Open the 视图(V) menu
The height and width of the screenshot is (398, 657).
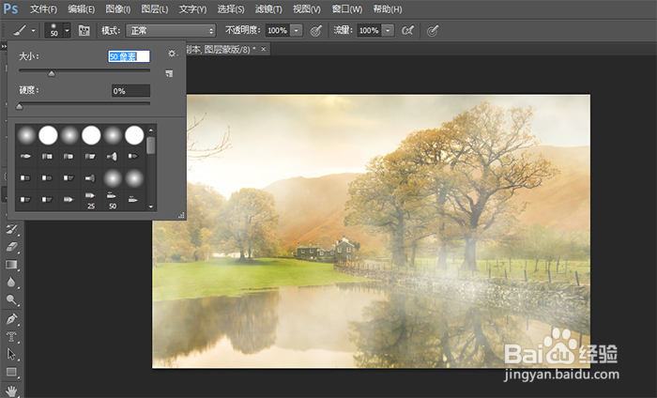click(307, 8)
